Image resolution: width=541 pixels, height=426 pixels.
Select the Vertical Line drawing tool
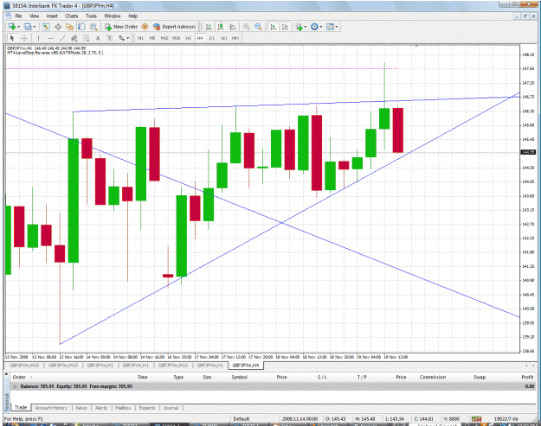point(38,38)
